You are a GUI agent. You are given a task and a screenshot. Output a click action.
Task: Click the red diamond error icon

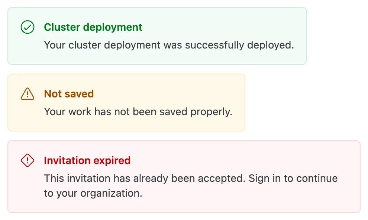(x=28, y=160)
